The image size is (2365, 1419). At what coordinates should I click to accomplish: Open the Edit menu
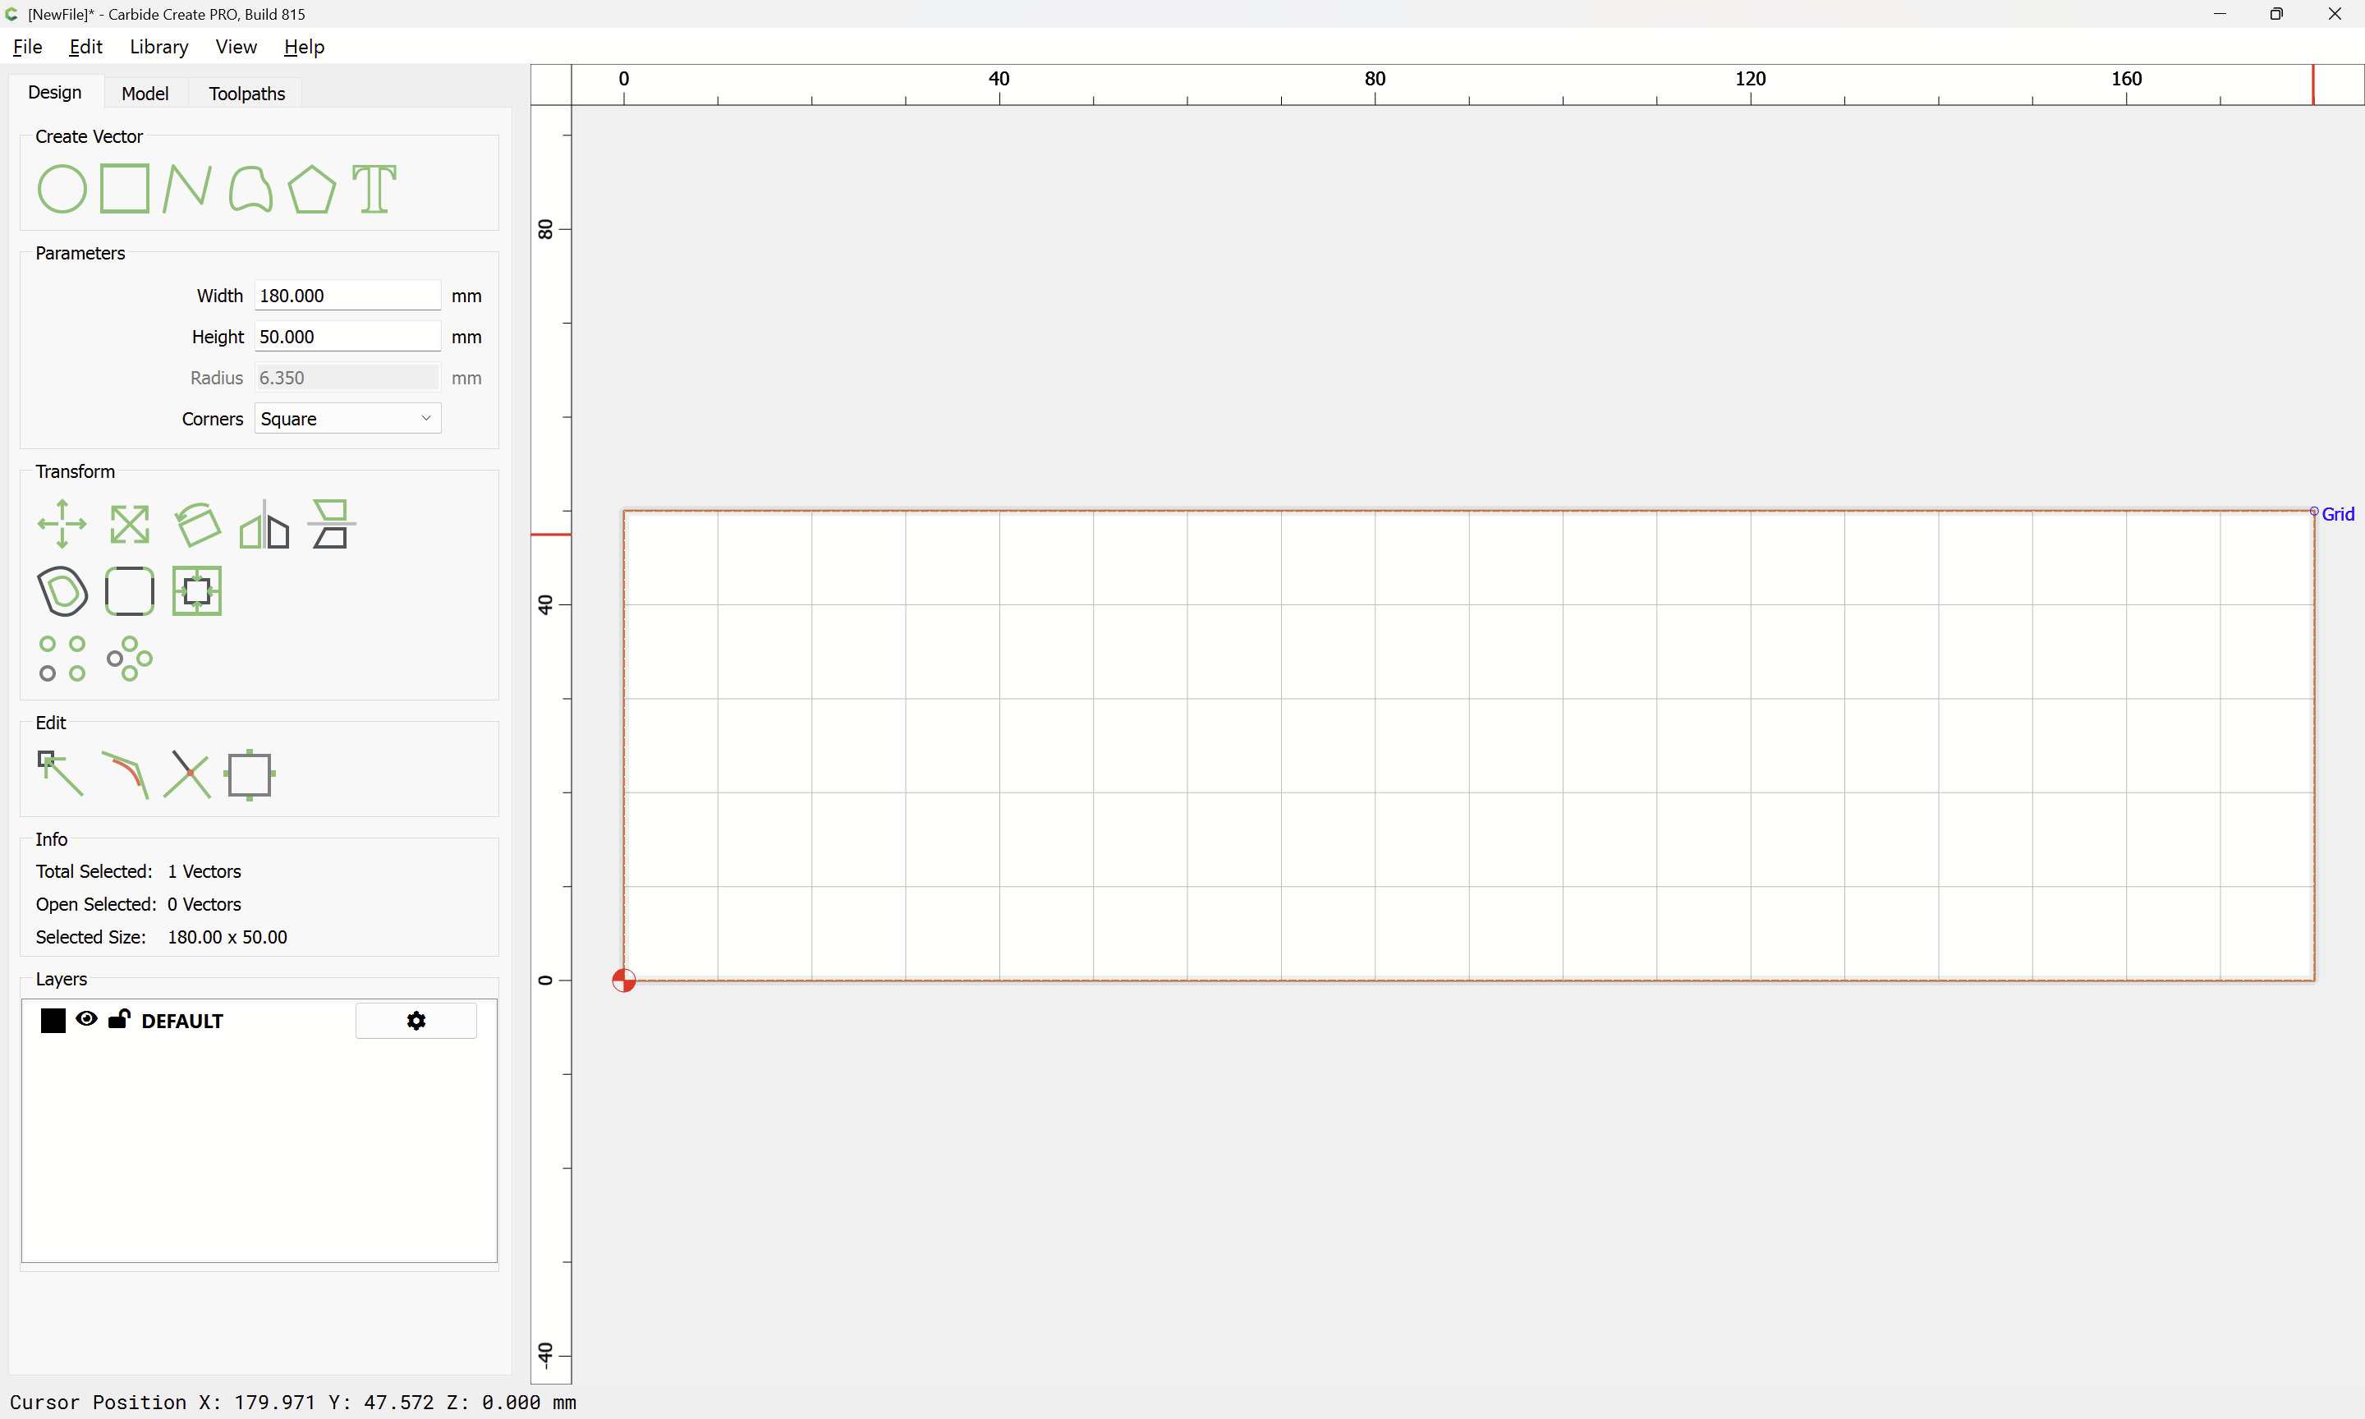(86, 47)
